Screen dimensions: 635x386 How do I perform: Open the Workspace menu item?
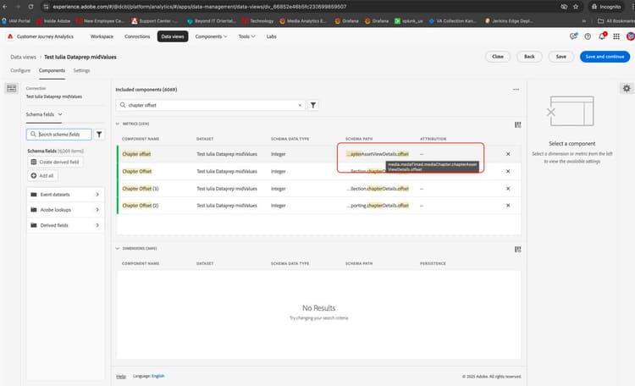click(x=102, y=36)
